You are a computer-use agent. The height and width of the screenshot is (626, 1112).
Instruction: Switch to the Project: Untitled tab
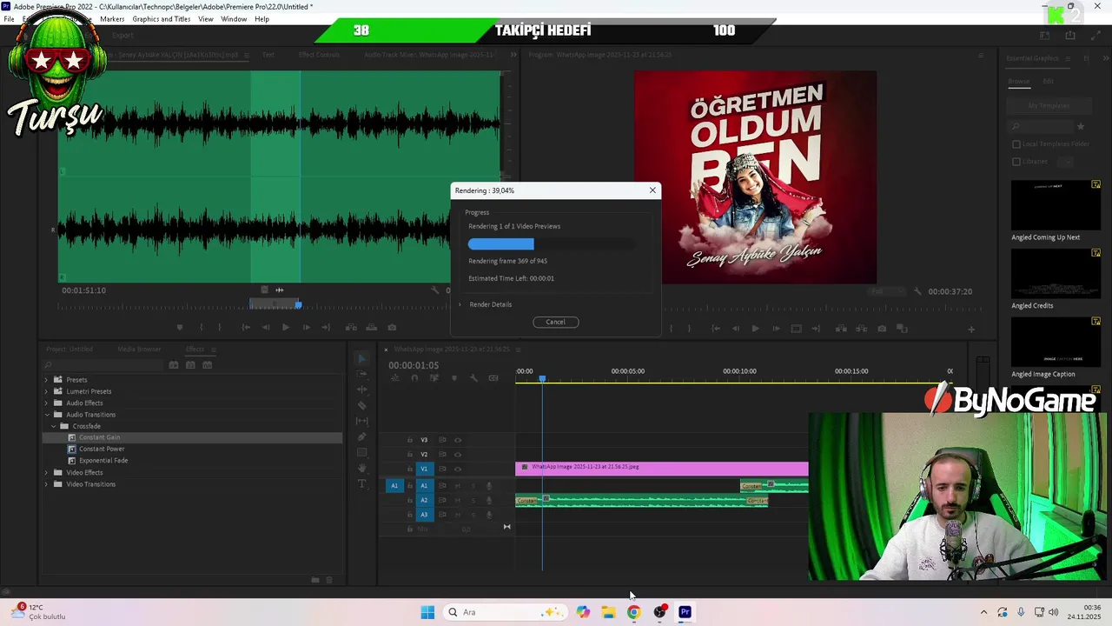(69, 350)
